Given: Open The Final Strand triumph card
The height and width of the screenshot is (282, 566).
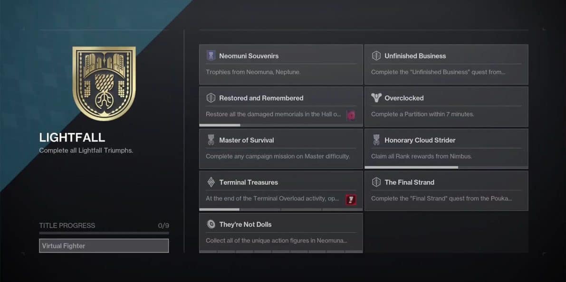Looking at the screenshot, I should [x=446, y=191].
